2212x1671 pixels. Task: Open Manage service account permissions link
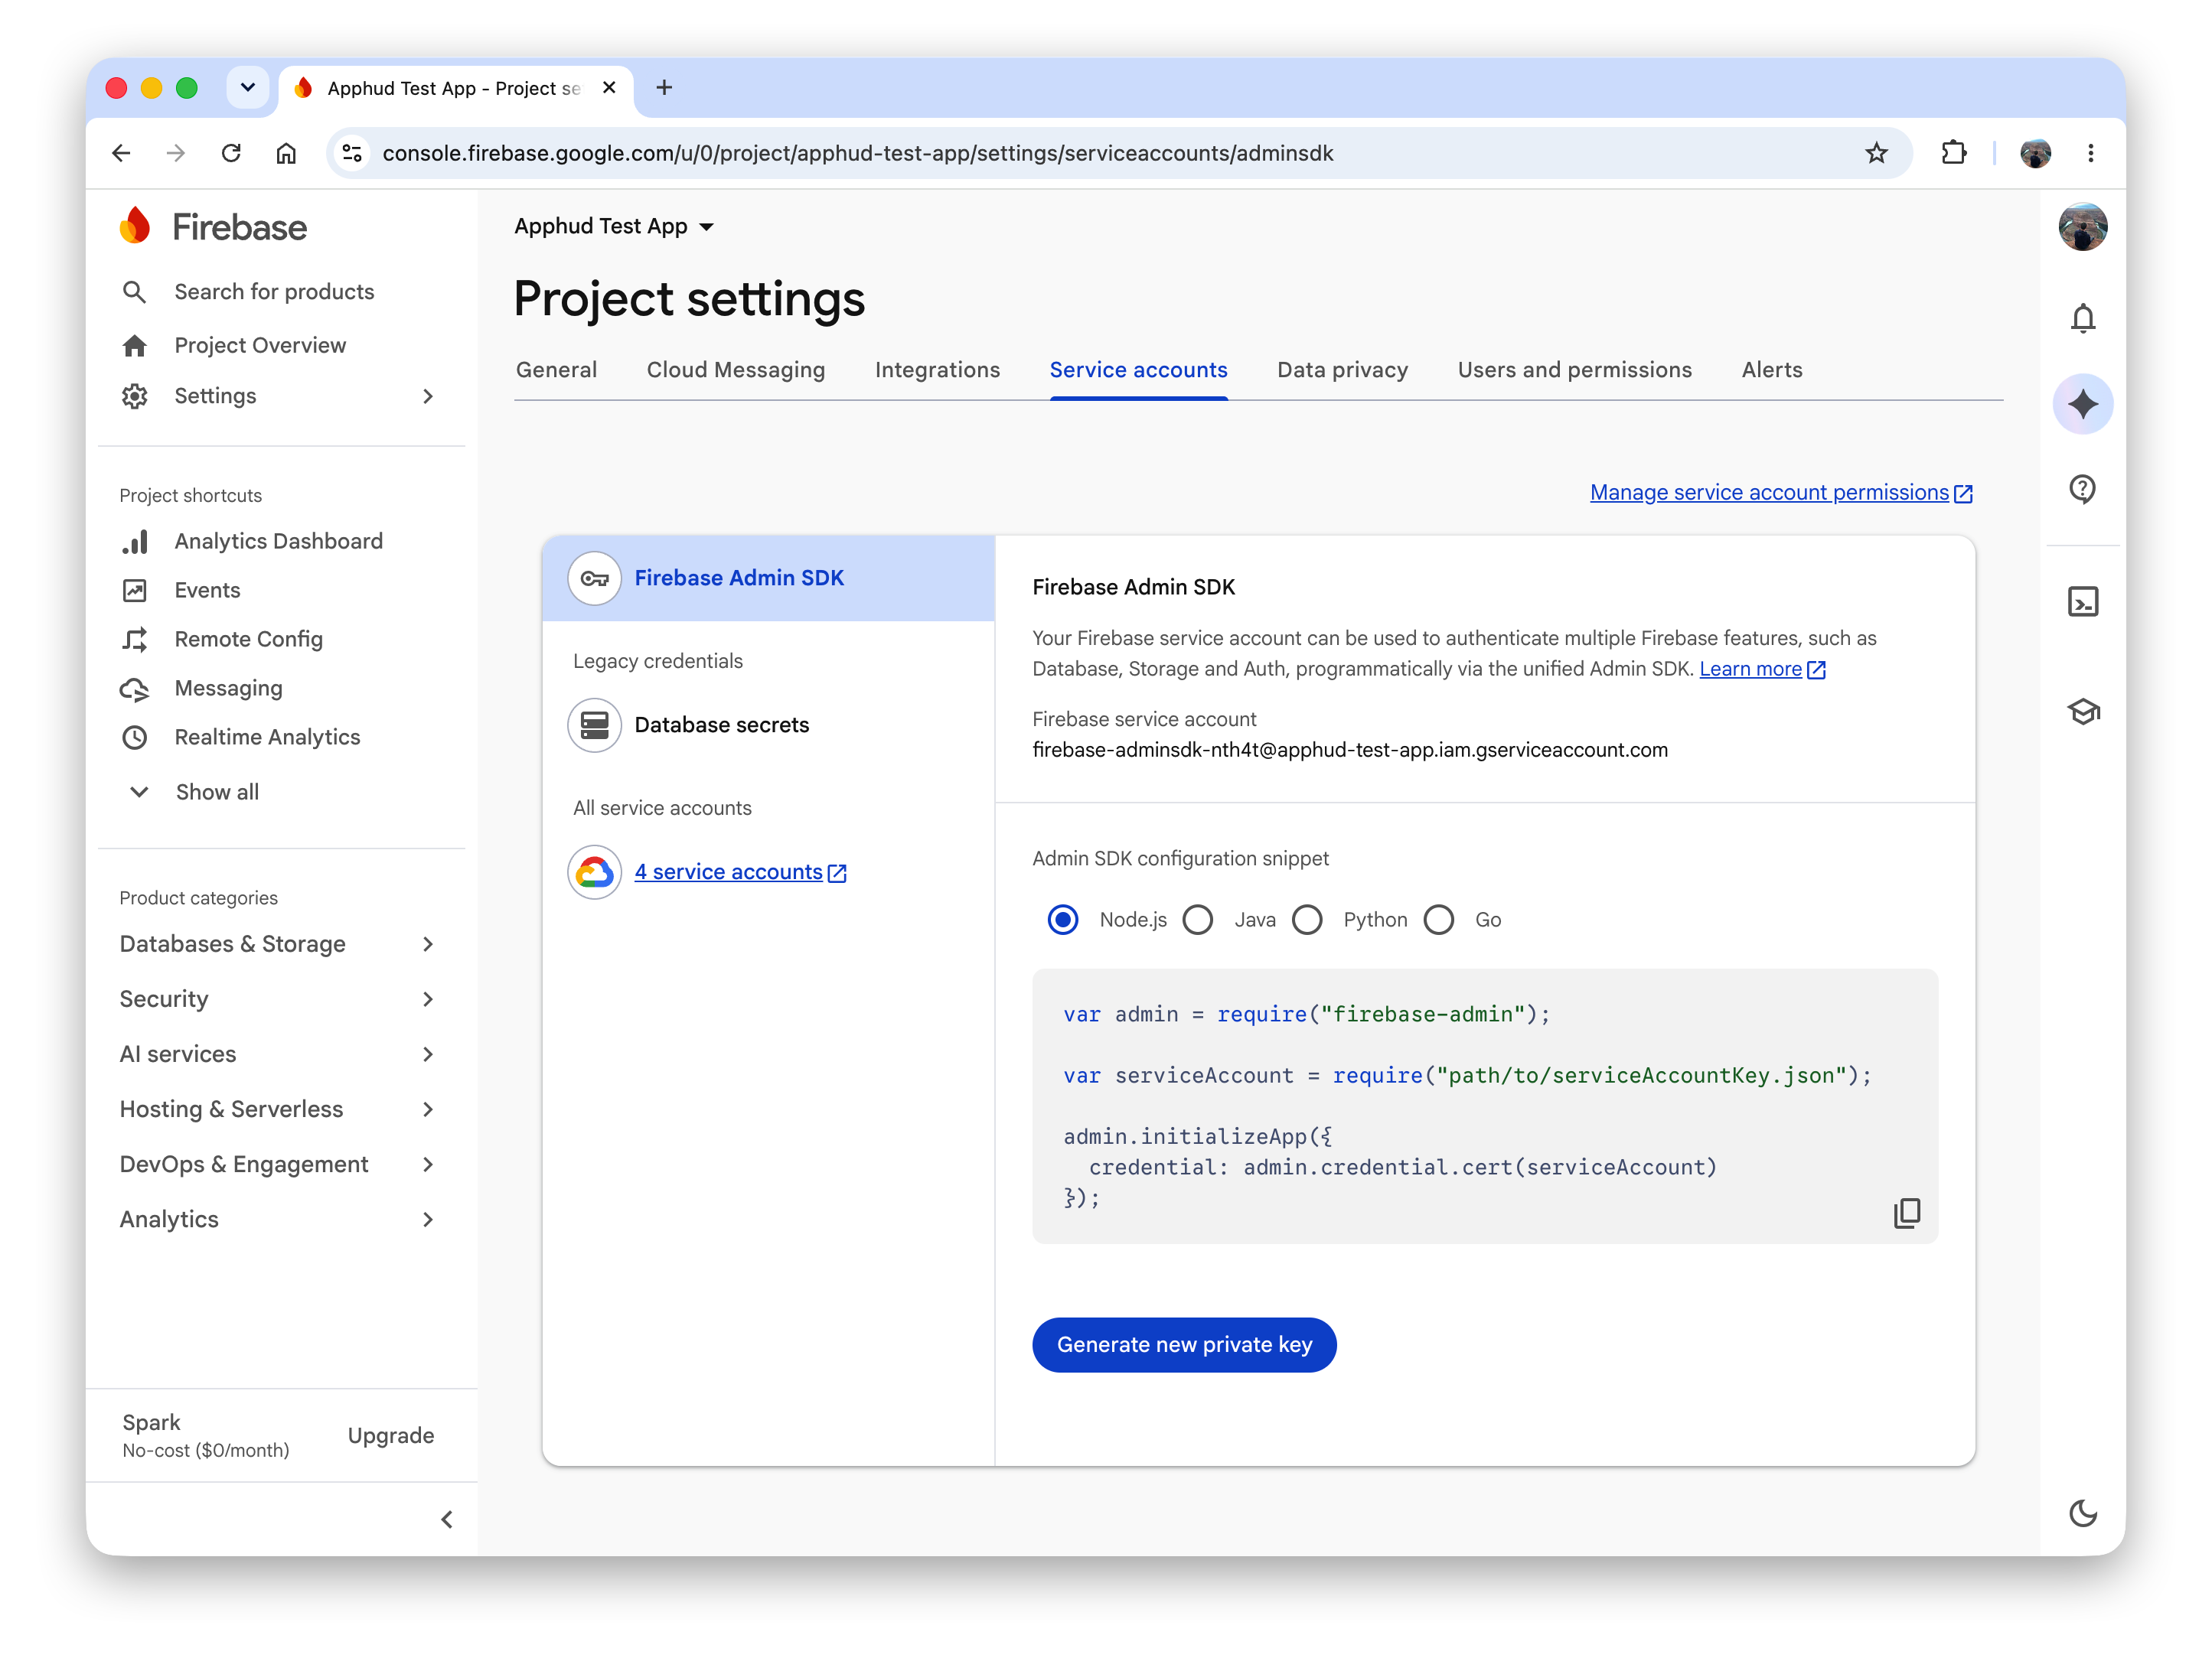click(1781, 493)
